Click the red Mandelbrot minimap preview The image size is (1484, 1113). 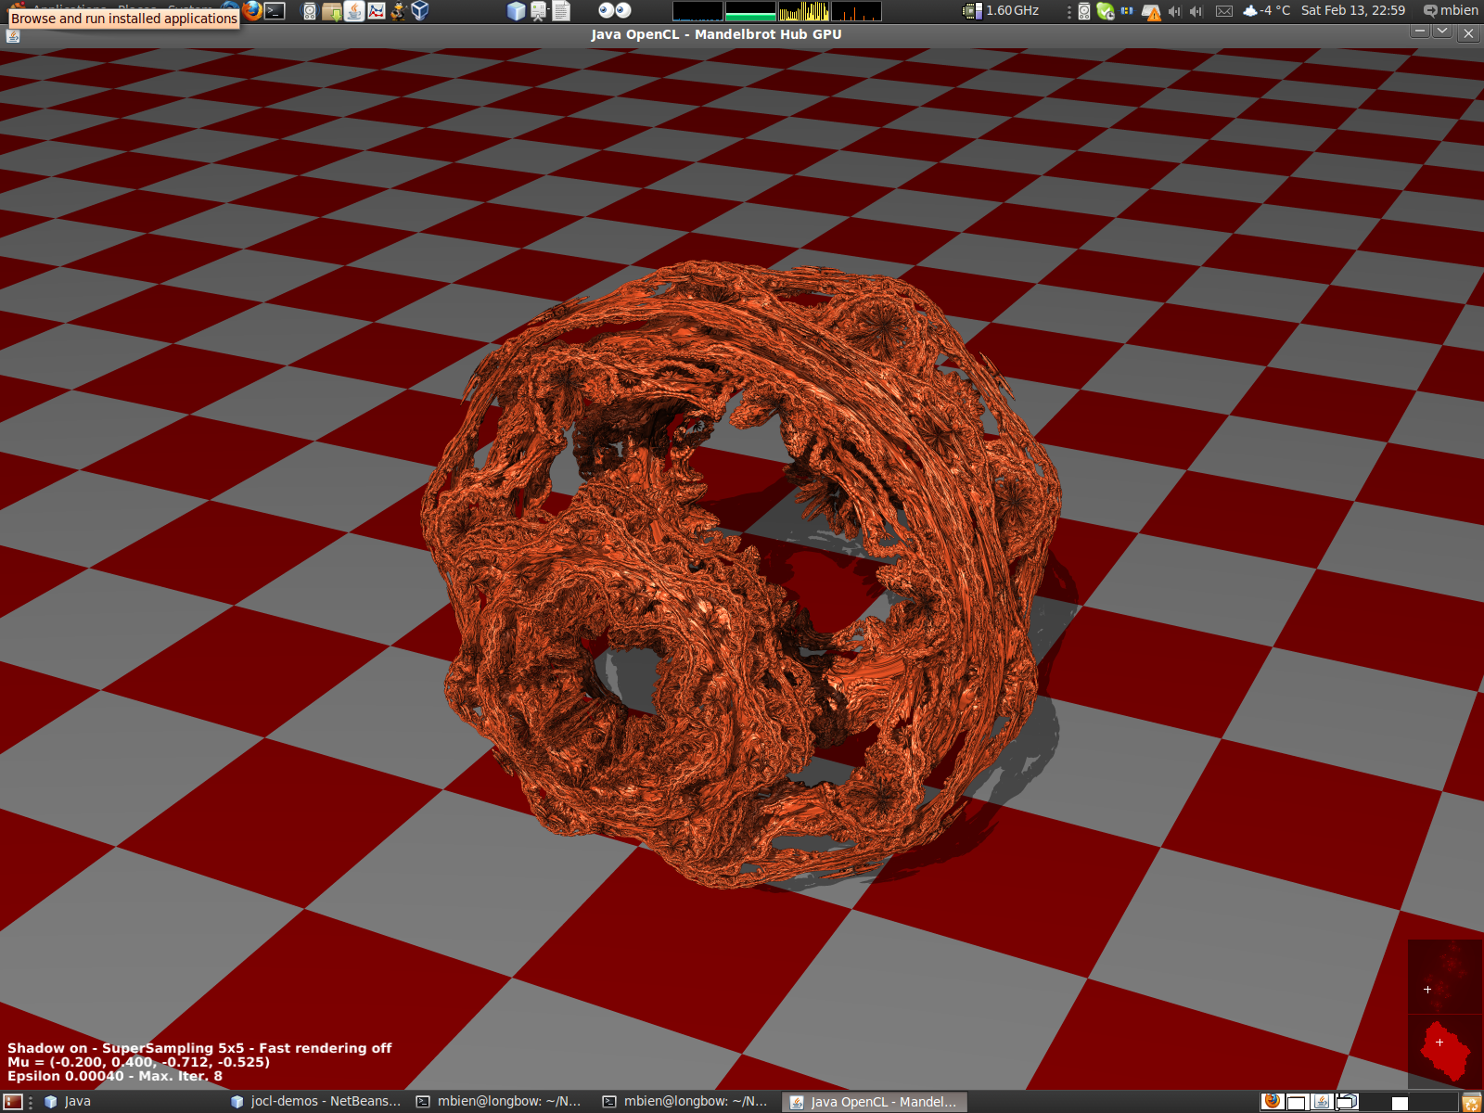(x=1444, y=1052)
